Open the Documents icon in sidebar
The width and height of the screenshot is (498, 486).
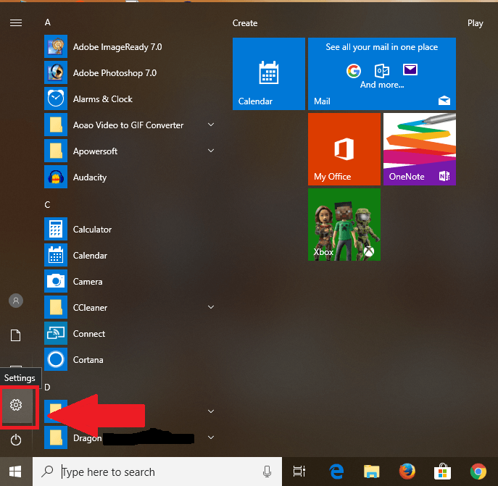[x=15, y=335]
